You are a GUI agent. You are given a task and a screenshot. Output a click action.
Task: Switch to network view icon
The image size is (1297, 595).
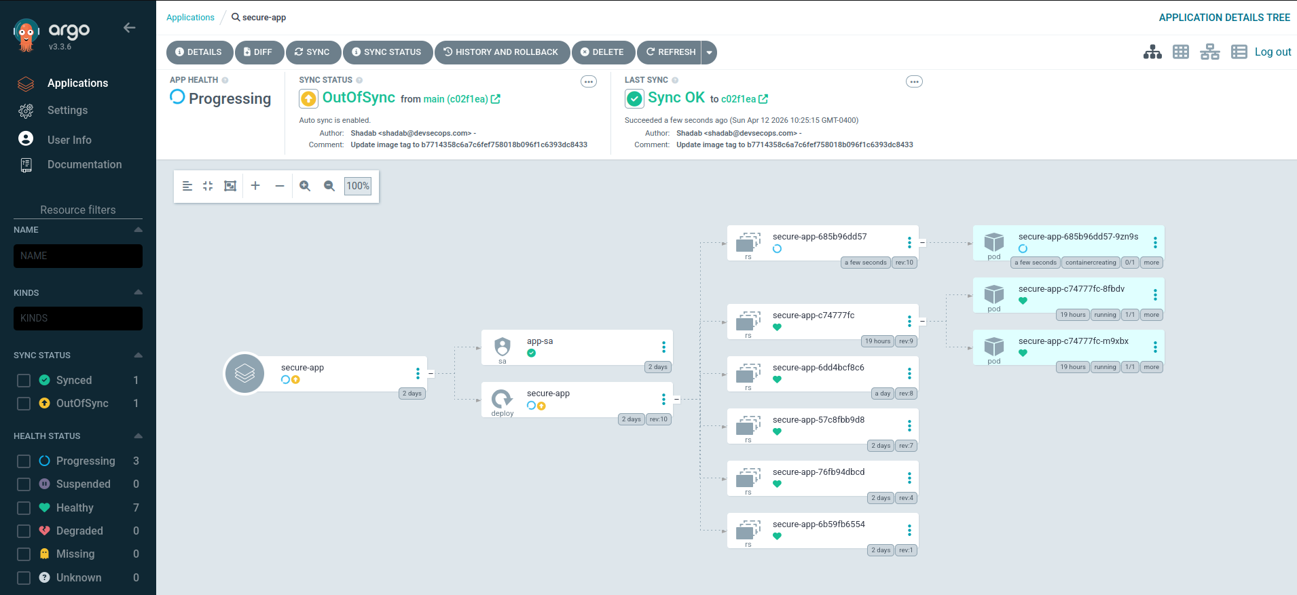1210,52
